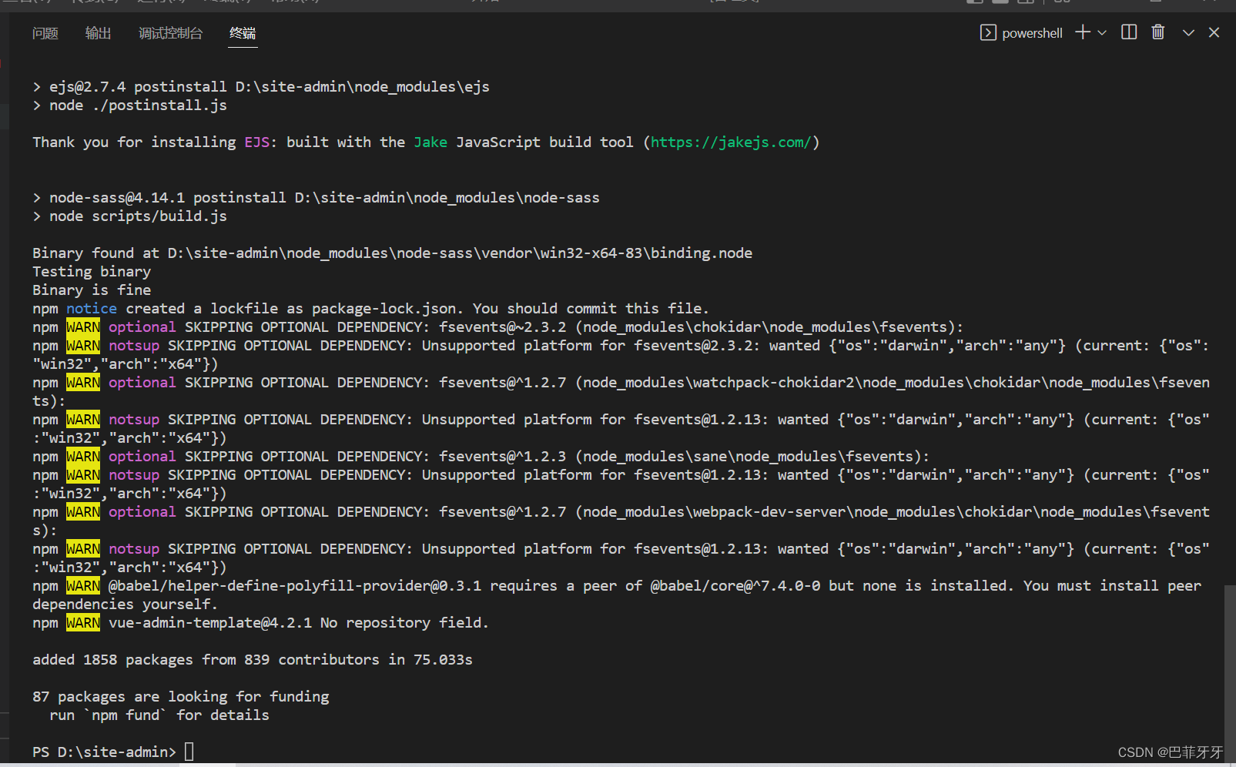Kill the terminal via the trash icon

[1157, 32]
